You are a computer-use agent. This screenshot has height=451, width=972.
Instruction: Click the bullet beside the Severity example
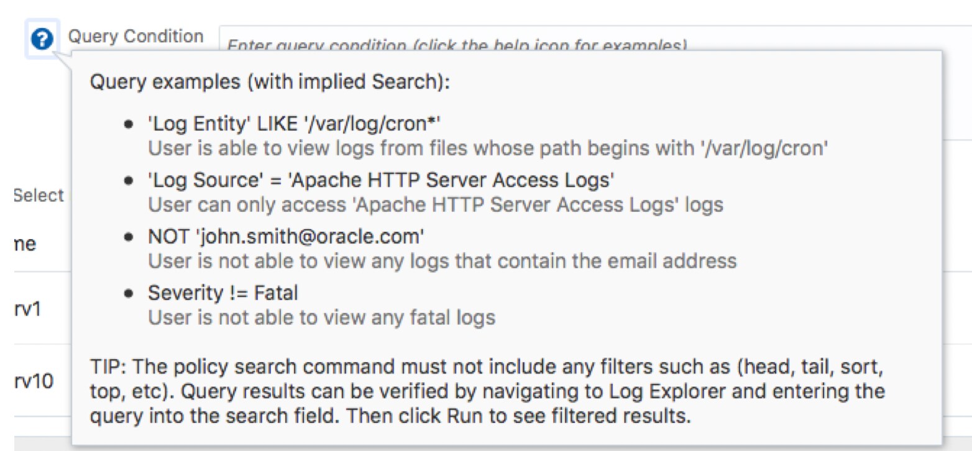pos(129,293)
